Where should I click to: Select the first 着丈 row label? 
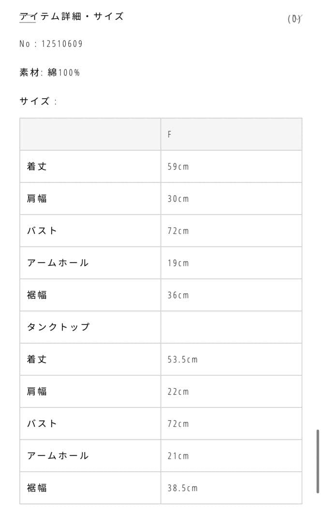pyautogui.click(x=37, y=166)
